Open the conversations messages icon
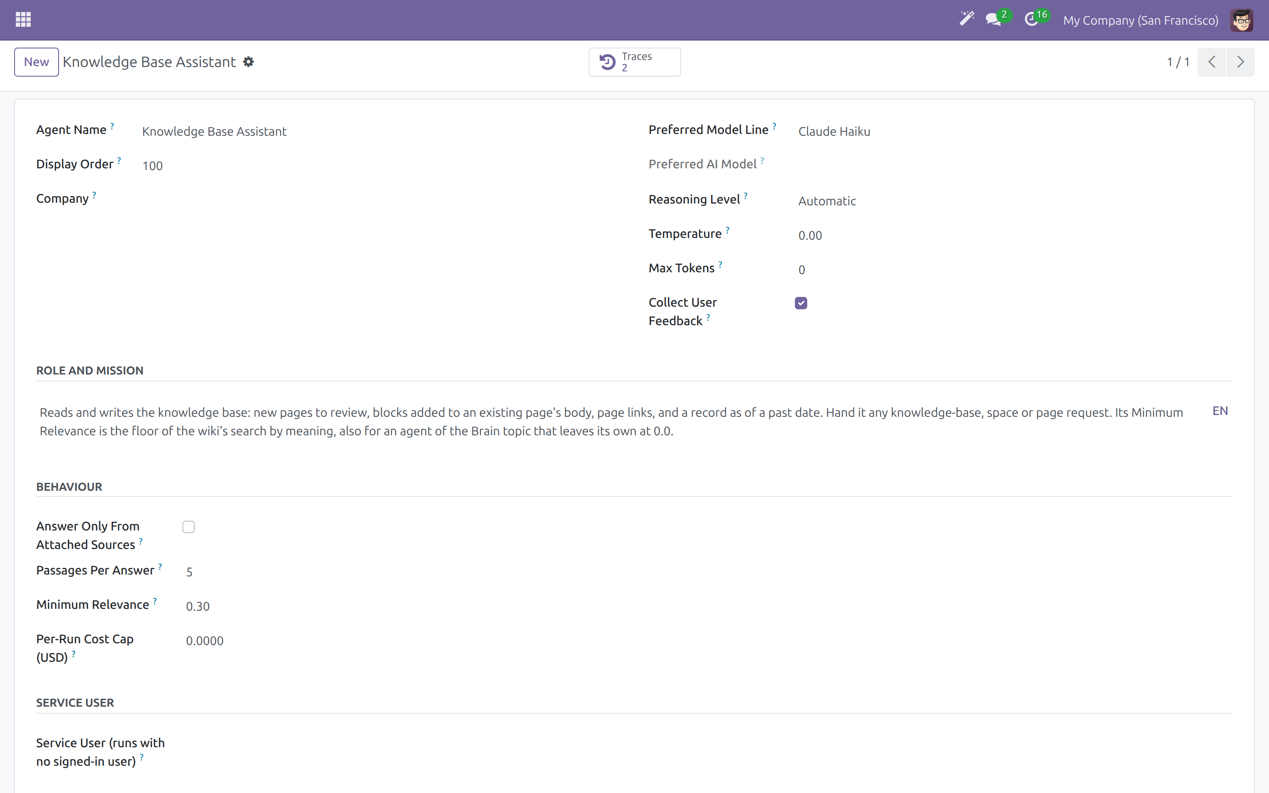Image resolution: width=1269 pixels, height=793 pixels. [994, 19]
